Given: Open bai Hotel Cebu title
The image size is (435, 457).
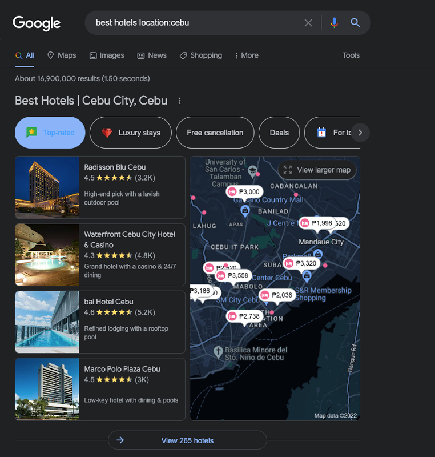Looking at the screenshot, I should pyautogui.click(x=108, y=302).
